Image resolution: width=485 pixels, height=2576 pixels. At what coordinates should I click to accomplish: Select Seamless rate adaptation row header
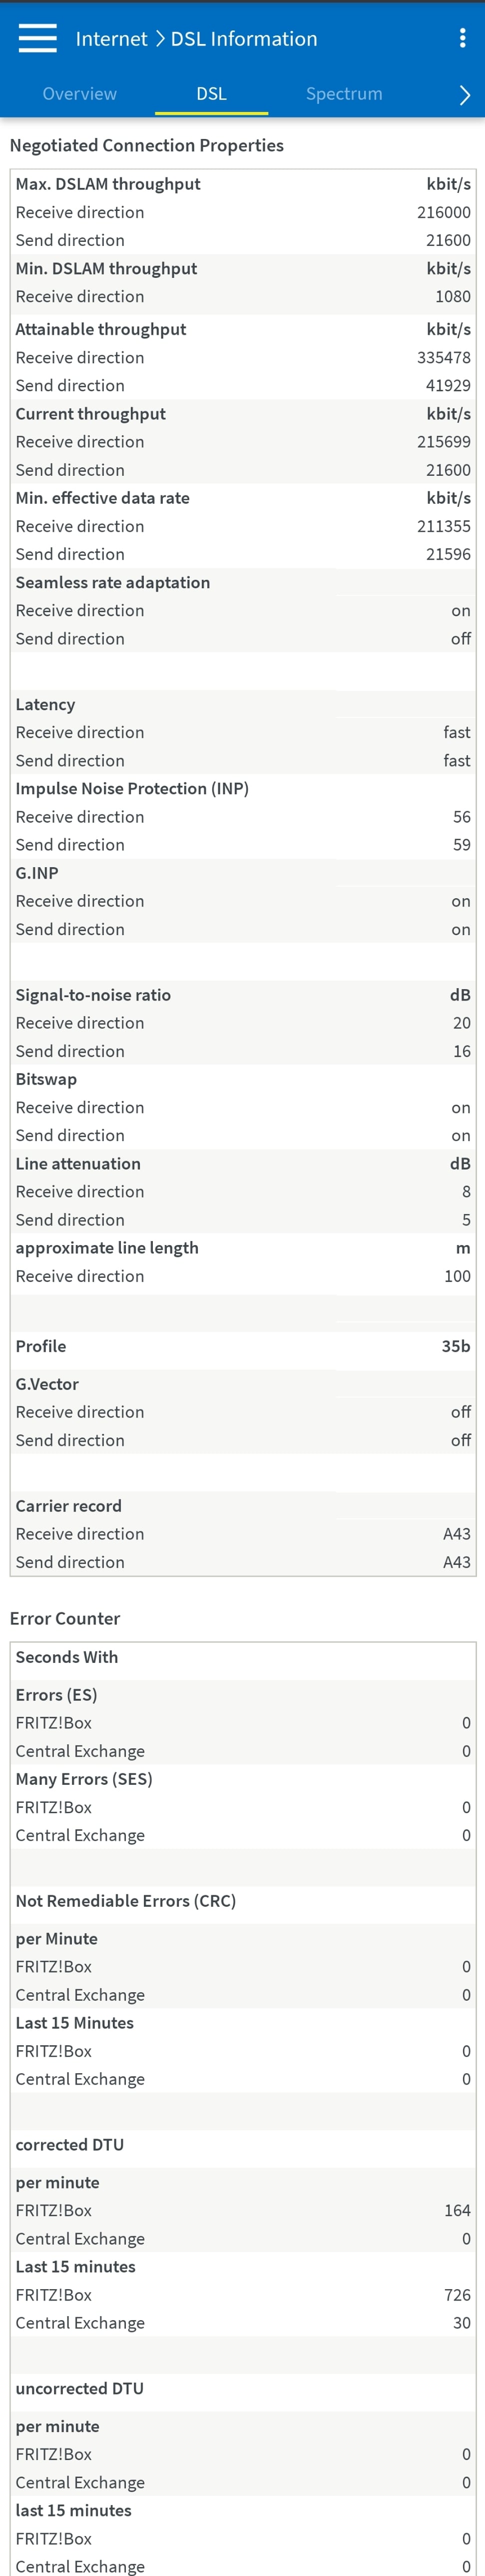pyautogui.click(x=243, y=583)
